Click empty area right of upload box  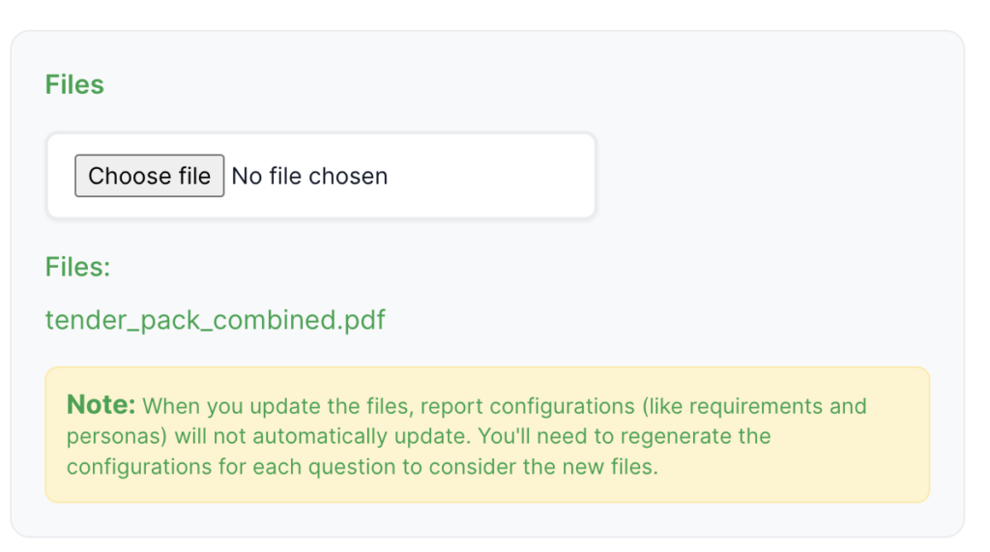coord(773,176)
